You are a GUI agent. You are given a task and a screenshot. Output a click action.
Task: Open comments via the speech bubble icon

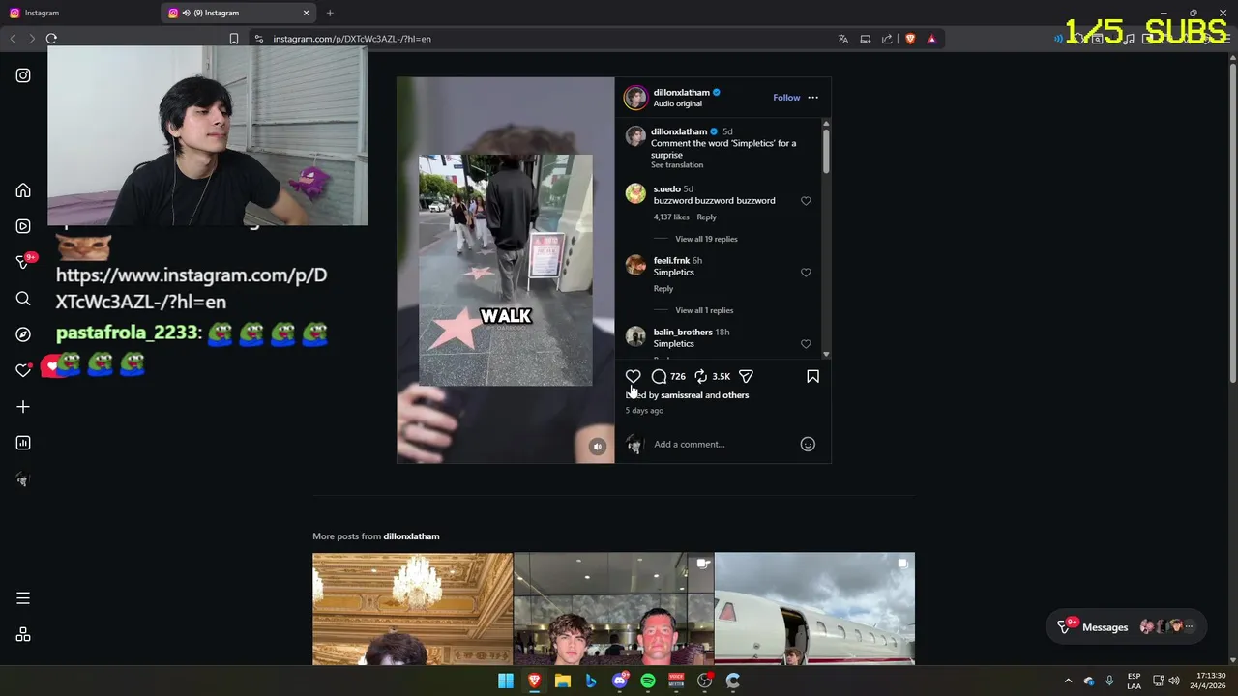pos(659,376)
